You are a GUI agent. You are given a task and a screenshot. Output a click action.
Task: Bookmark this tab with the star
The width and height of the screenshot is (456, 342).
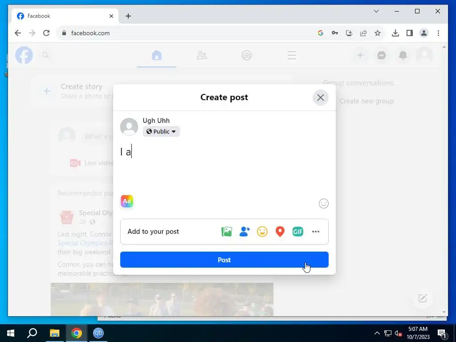click(x=378, y=33)
